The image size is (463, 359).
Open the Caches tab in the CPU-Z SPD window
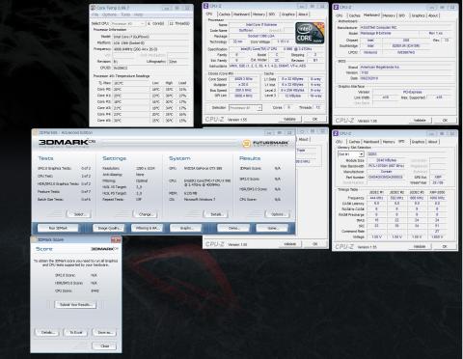click(x=354, y=142)
